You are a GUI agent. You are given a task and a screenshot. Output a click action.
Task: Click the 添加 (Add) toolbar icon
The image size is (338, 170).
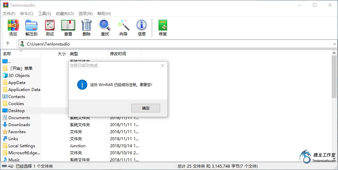point(13,25)
